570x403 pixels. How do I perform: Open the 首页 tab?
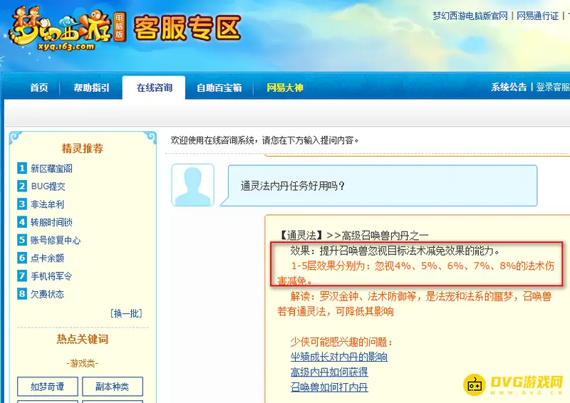39,88
